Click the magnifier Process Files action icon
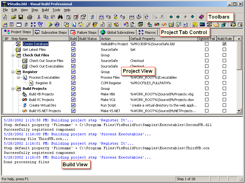 pyautogui.click(x=74, y=24)
